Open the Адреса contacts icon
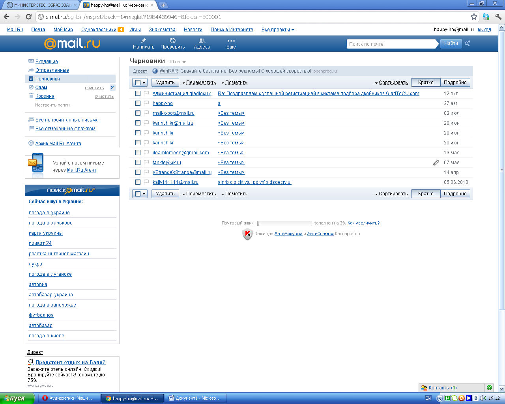This screenshot has width=505, height=404. point(202,40)
